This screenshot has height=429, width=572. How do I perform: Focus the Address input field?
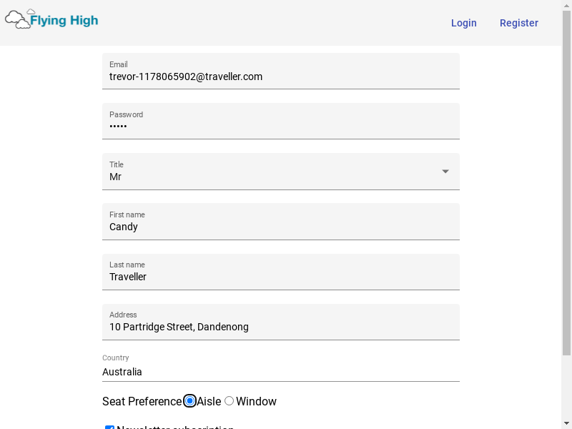pyautogui.click(x=280, y=327)
